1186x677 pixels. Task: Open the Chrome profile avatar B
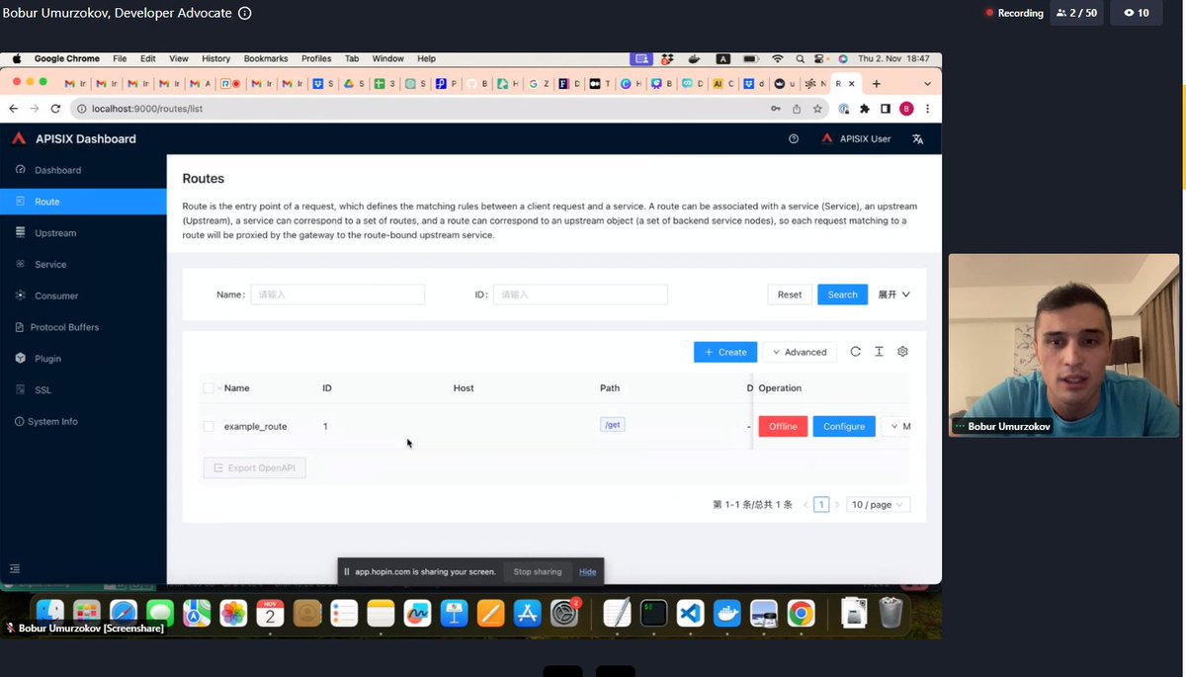point(906,109)
